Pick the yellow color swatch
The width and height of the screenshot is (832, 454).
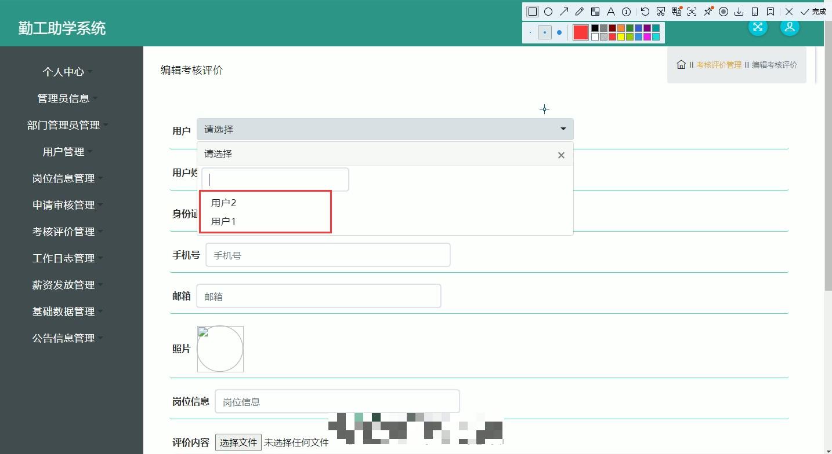620,36
